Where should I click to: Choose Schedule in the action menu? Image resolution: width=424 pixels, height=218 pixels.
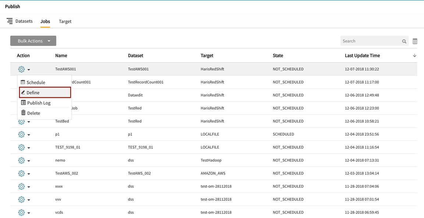click(36, 83)
